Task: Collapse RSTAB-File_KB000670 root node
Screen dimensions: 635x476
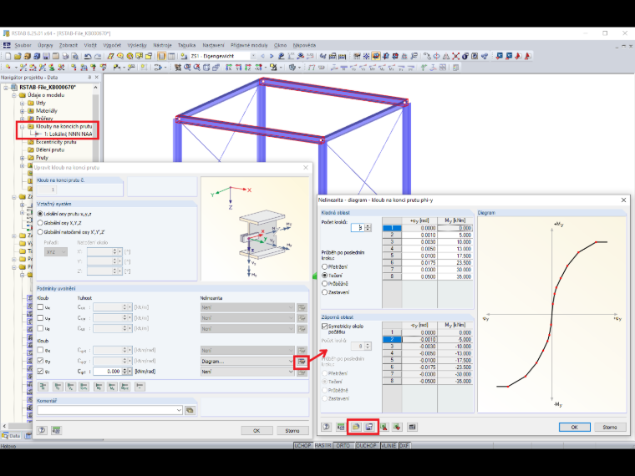Action: (6, 88)
